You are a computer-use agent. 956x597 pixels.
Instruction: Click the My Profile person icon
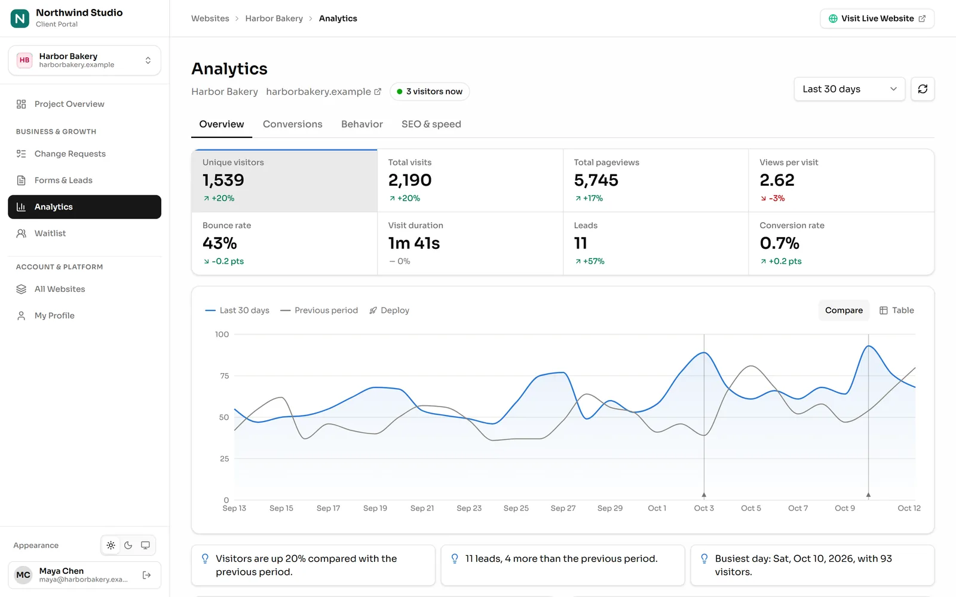(22, 316)
